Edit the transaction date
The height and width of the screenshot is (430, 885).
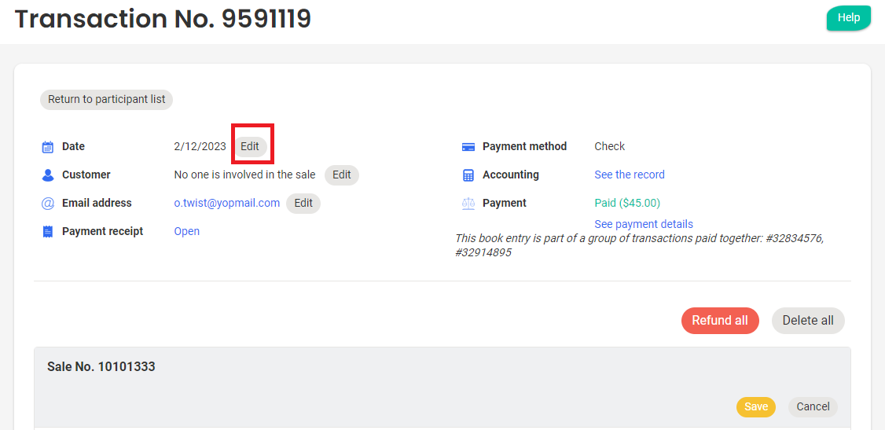(250, 147)
